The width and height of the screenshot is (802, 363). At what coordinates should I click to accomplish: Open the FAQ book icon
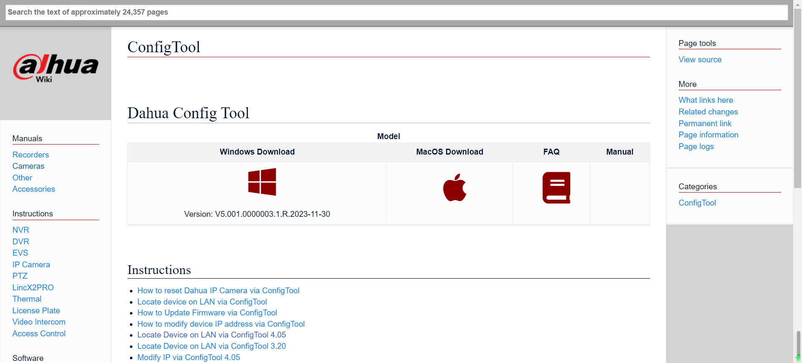click(x=556, y=188)
